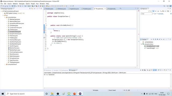Click the Search magnifier icon at toolbar right
Viewport: 172px width, 96px height.
click(x=164, y=6)
